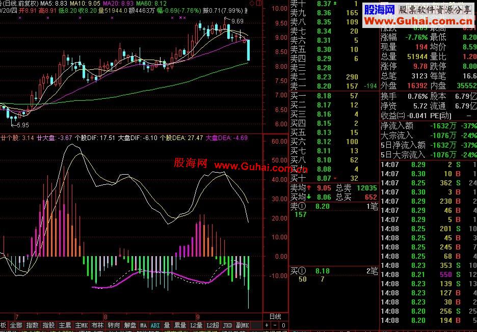This screenshot has height=332, width=477.
Task: Click the www.Guhai.com.cn banner link
Action: 418,21
